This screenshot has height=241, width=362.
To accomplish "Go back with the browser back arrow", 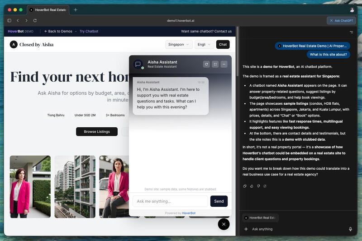I will coord(18,20).
